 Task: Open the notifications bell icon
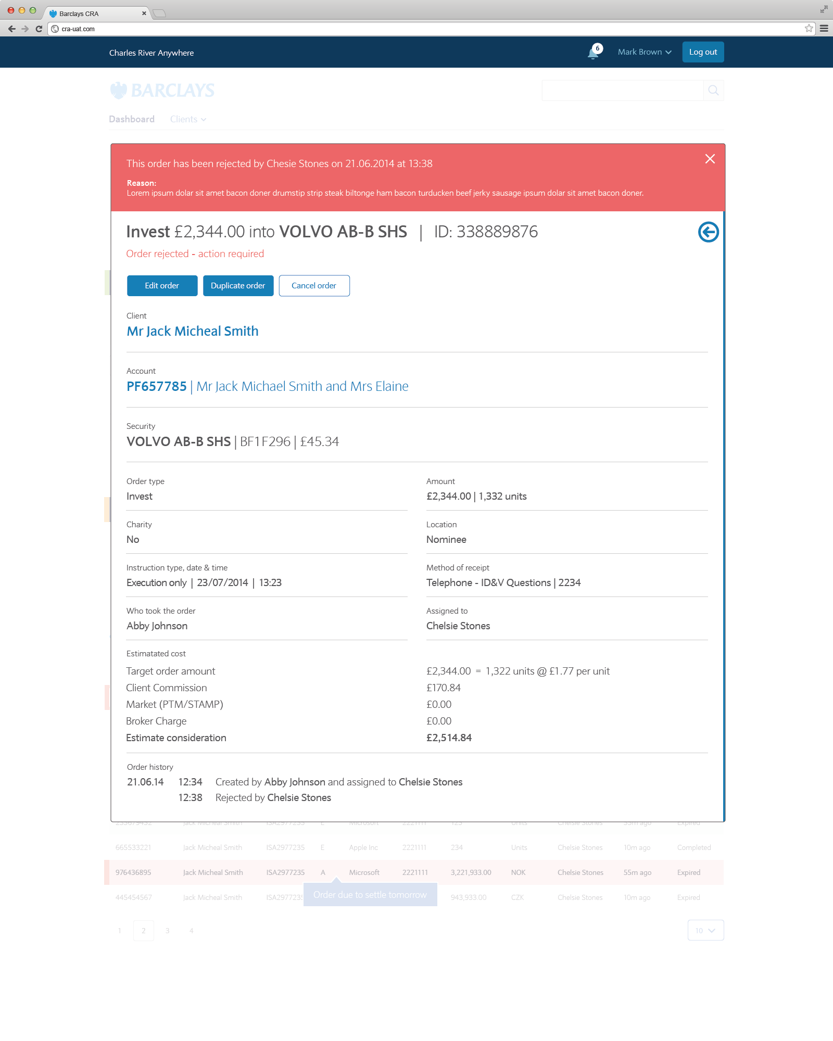pyautogui.click(x=593, y=53)
